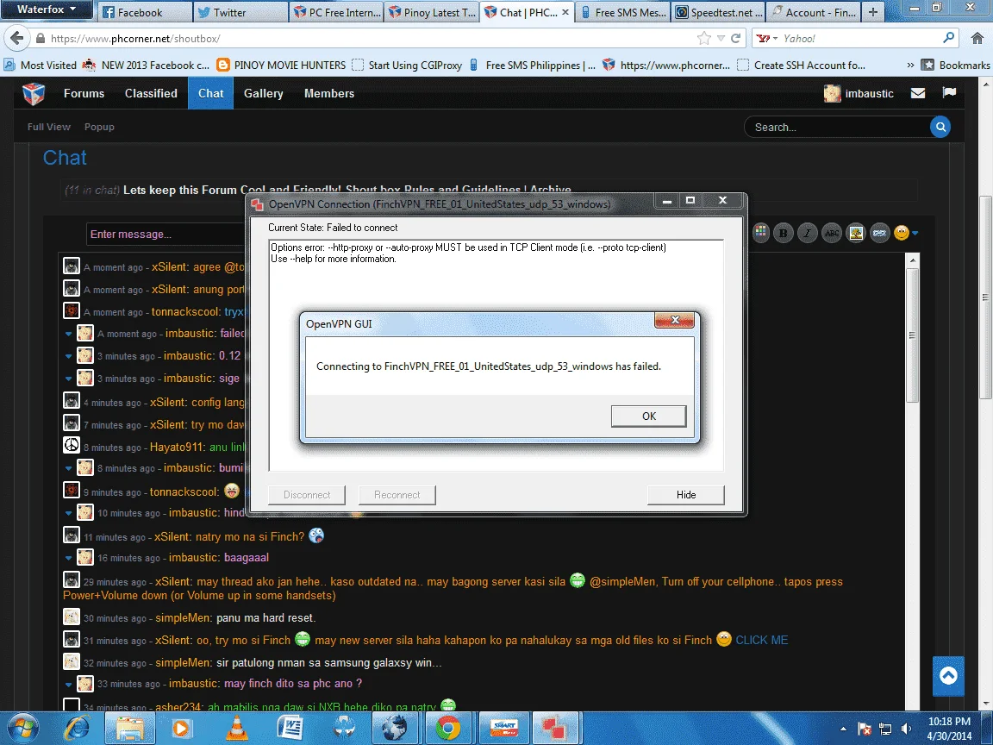Switch to the Free SMS Mes... tab
The height and width of the screenshot is (745, 993).
[623, 12]
